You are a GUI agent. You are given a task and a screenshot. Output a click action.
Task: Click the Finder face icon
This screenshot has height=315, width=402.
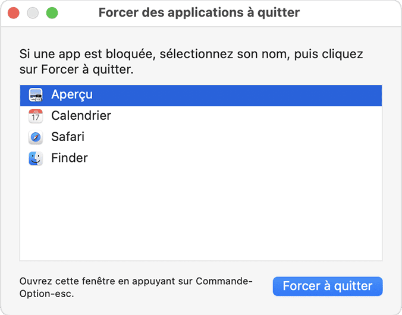pyautogui.click(x=36, y=158)
